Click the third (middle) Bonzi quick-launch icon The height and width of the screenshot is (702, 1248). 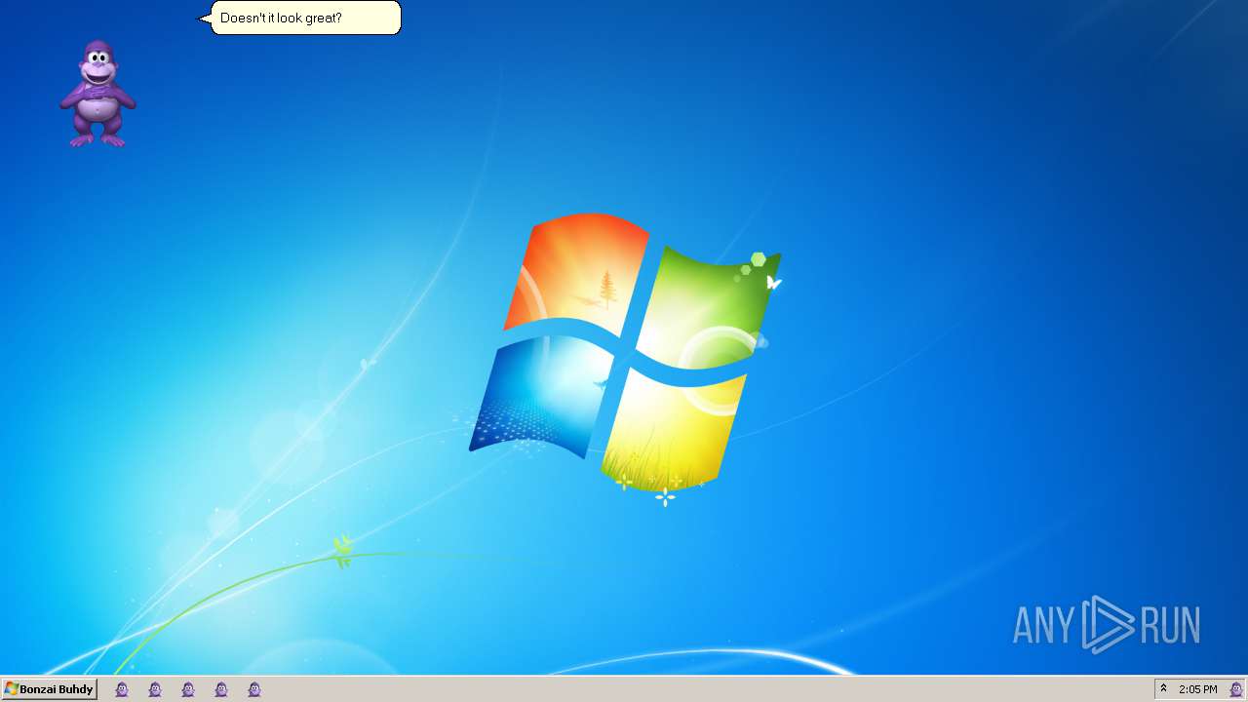188,689
